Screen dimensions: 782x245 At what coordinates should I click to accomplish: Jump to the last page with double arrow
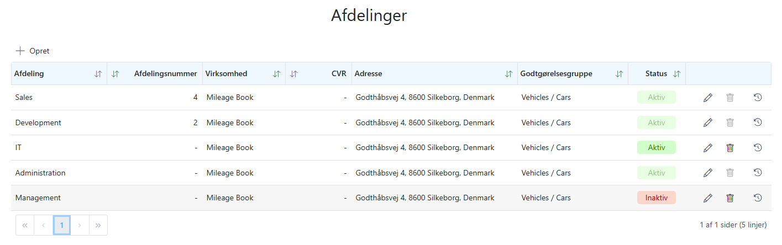[98, 225]
